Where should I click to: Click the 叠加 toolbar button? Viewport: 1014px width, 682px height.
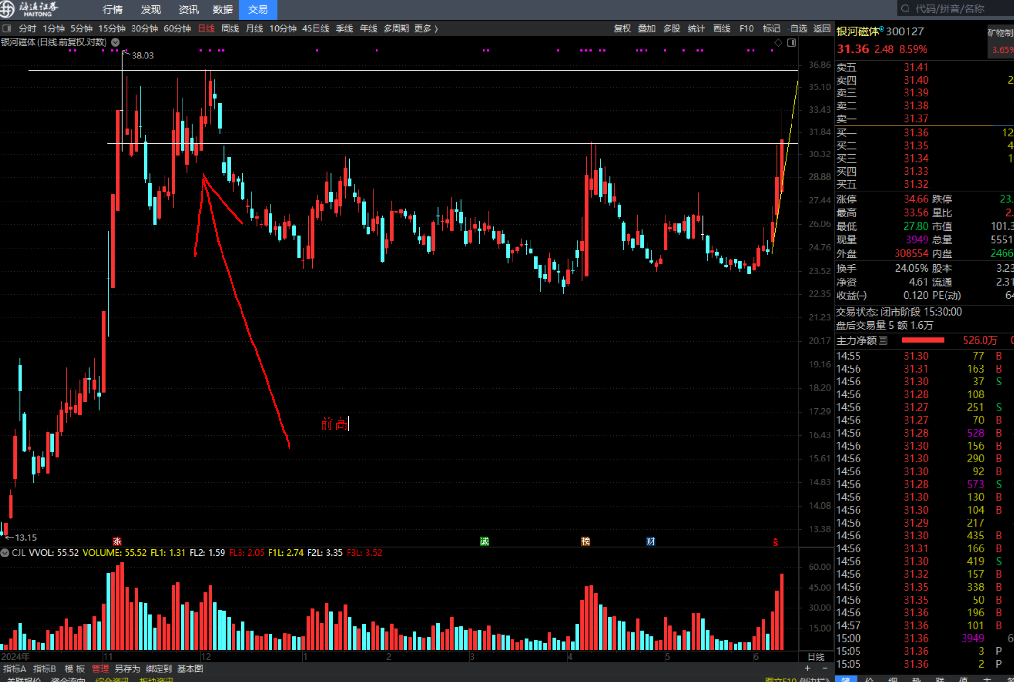click(x=647, y=29)
